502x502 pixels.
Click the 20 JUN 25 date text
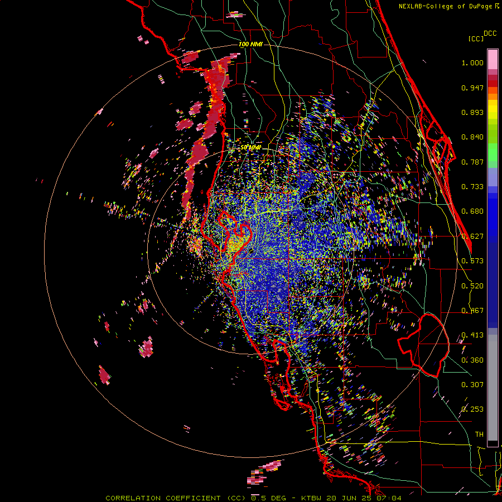(x=350, y=498)
